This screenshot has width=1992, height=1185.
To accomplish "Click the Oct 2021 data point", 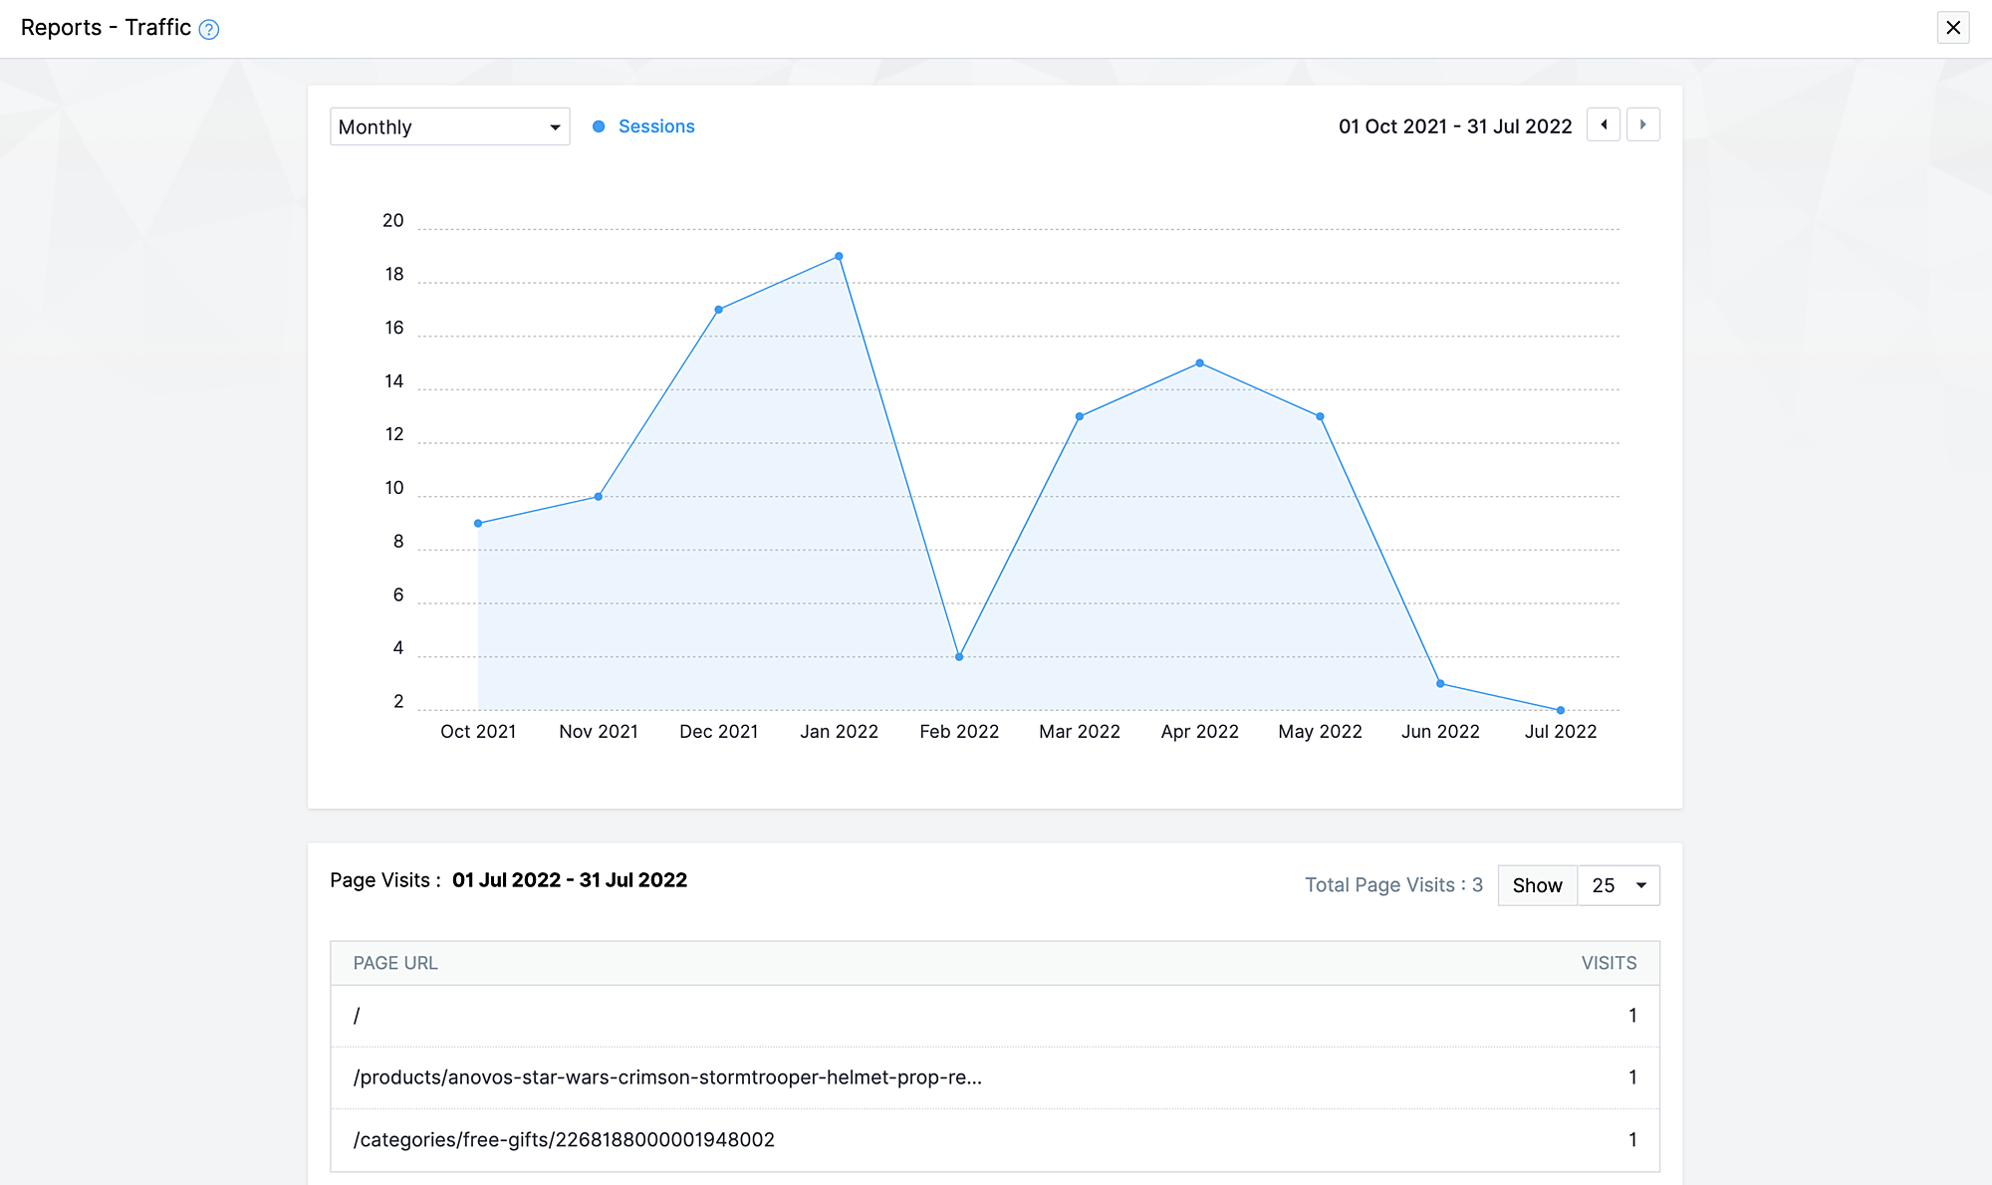I will 478,524.
